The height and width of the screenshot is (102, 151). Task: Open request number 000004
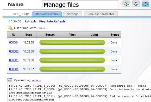14,42
